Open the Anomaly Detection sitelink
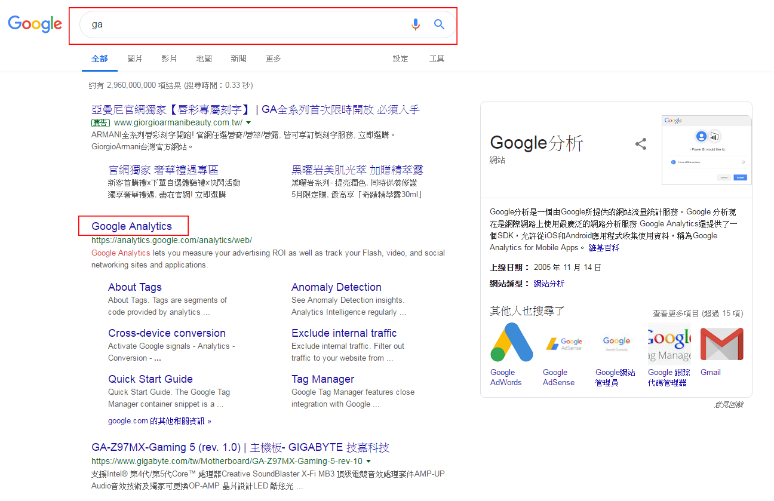Viewport: 774px width, 501px height. (x=336, y=287)
